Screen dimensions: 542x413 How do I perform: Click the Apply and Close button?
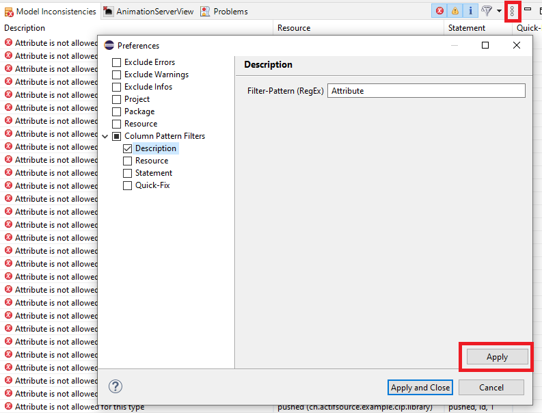click(420, 387)
